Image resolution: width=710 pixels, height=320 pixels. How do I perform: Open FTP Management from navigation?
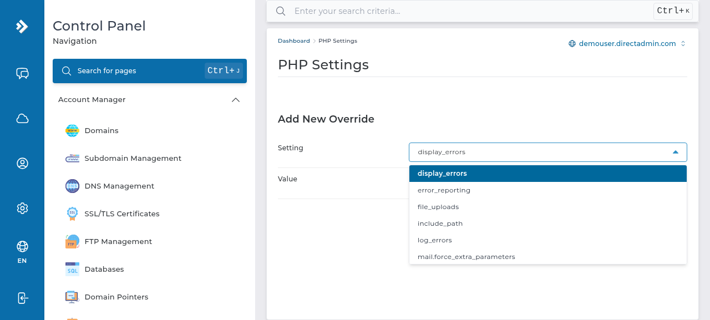point(118,242)
